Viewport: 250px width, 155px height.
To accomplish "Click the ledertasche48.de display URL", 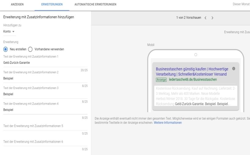I will (193, 79).
